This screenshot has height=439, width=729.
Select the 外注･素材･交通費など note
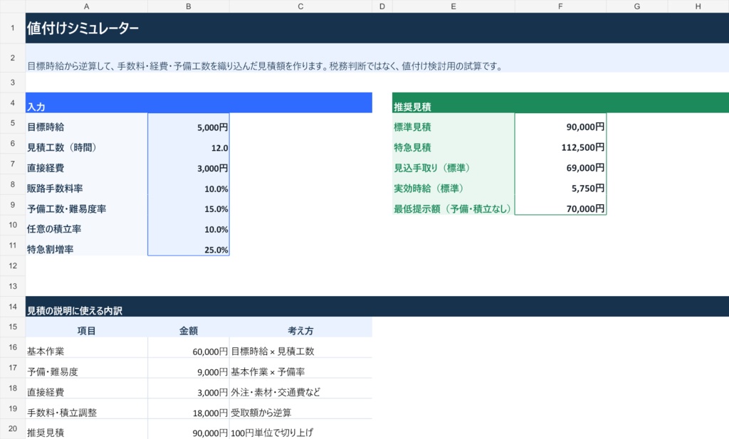(x=300, y=388)
